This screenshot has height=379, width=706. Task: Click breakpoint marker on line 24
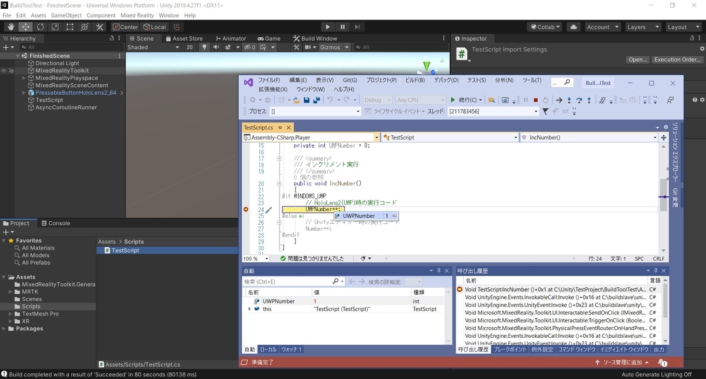pyautogui.click(x=246, y=209)
